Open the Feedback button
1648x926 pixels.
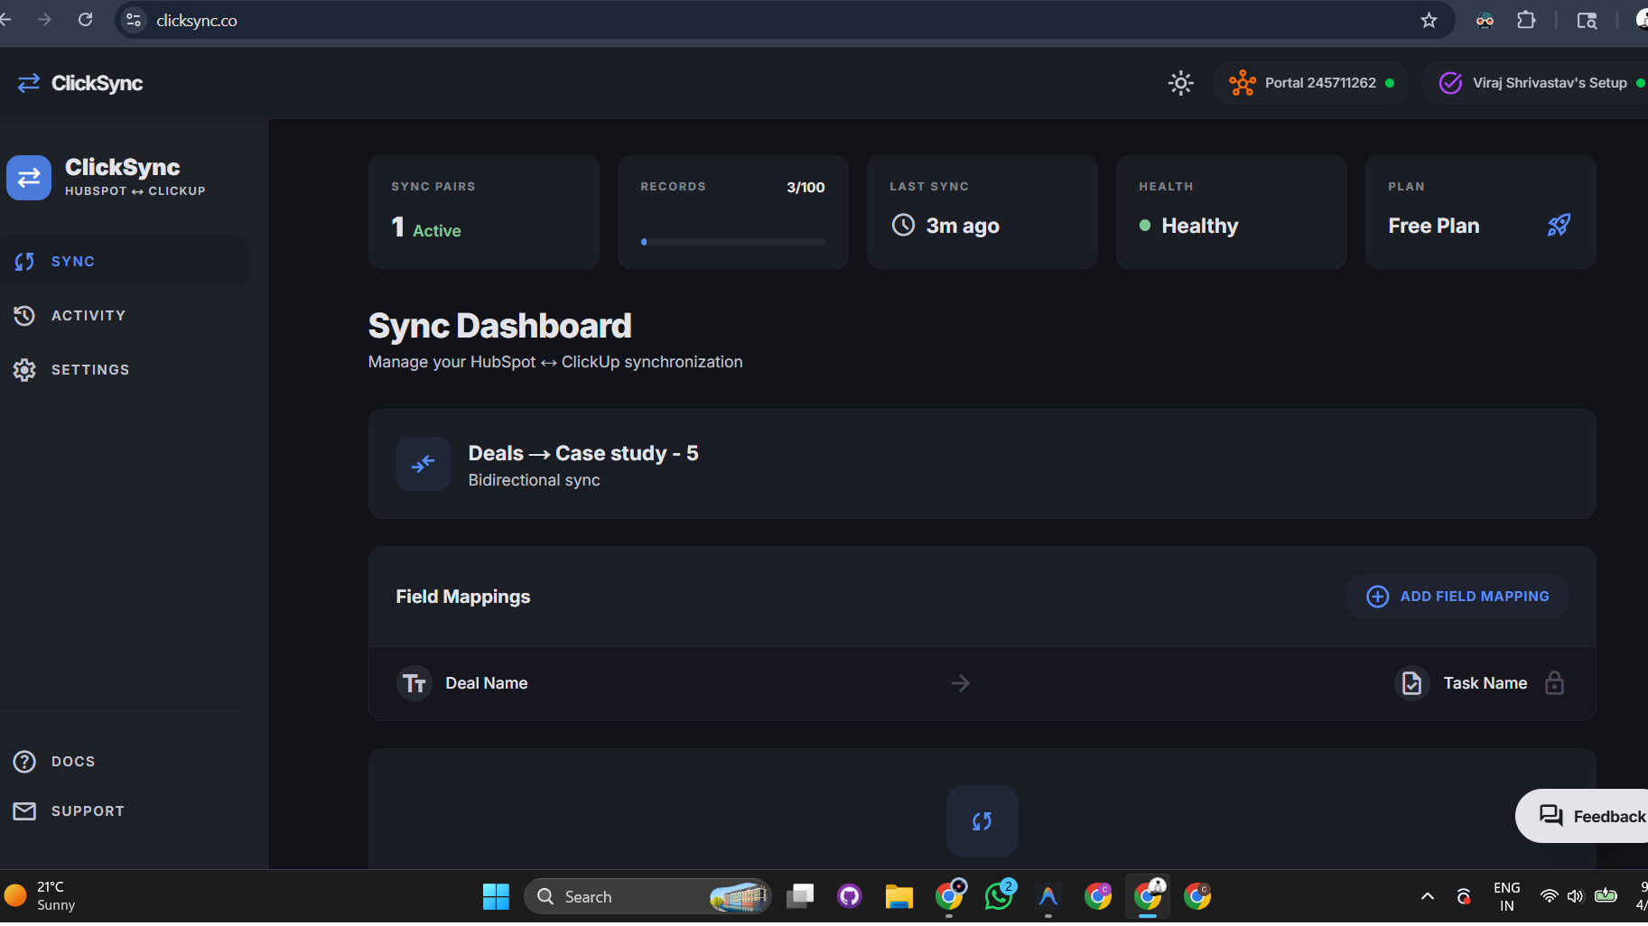(x=1582, y=816)
